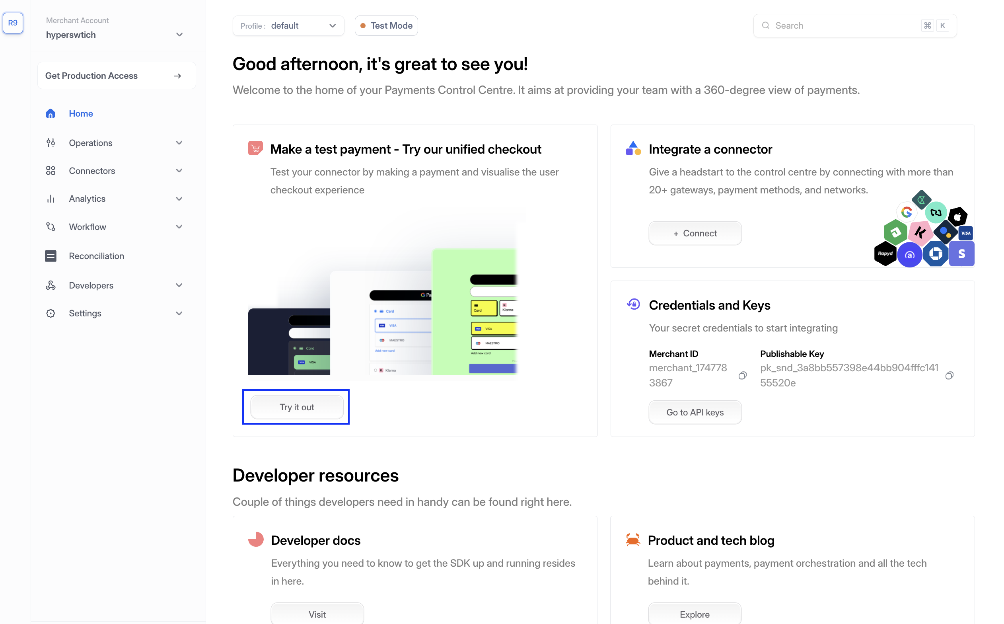Viewport: 1004px width, 624px height.
Task: Click the Workflow routing icon
Action: (x=51, y=226)
